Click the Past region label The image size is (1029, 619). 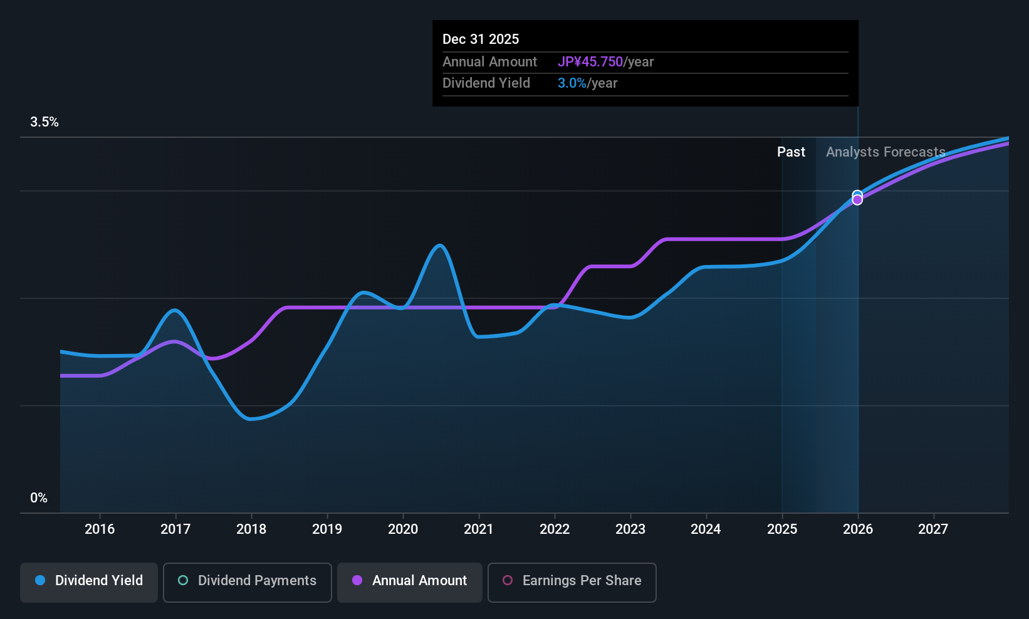click(x=791, y=152)
